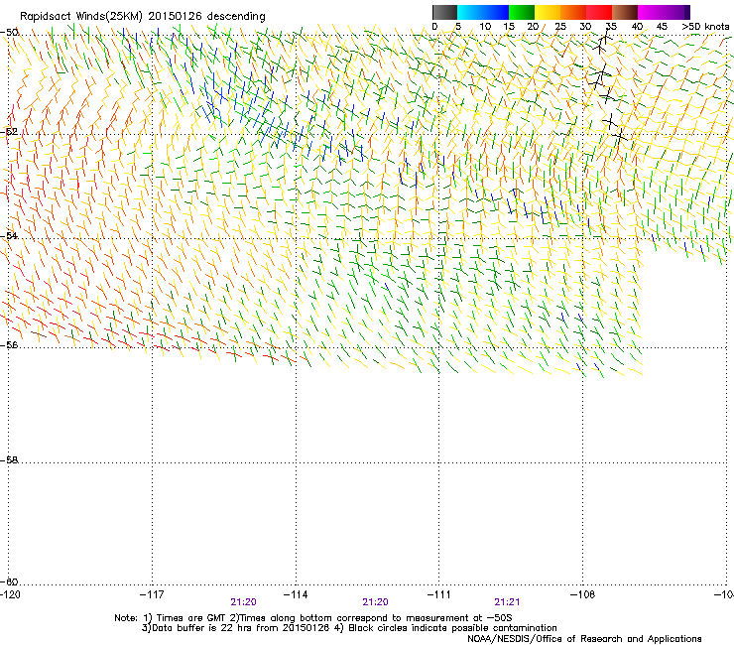The width and height of the screenshot is (734, 645).
Task: Click the legend label '25'
Action: coord(560,27)
